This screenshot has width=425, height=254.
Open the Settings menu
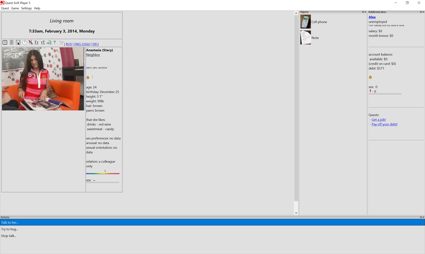click(26, 8)
